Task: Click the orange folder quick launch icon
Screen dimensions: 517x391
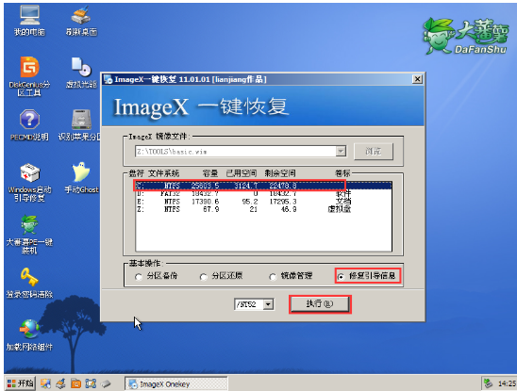Action: pos(75,383)
